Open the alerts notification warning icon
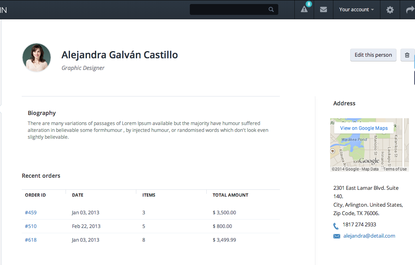415x265 pixels. coord(304,10)
